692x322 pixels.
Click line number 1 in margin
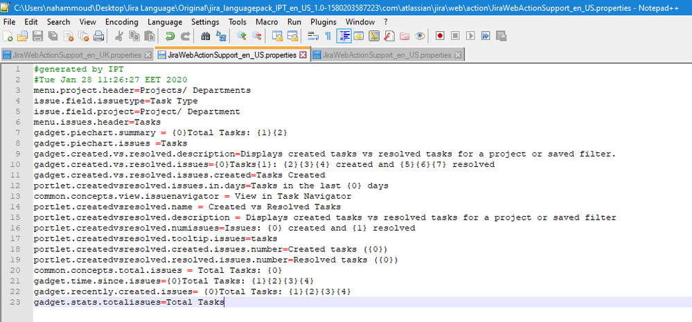17,69
